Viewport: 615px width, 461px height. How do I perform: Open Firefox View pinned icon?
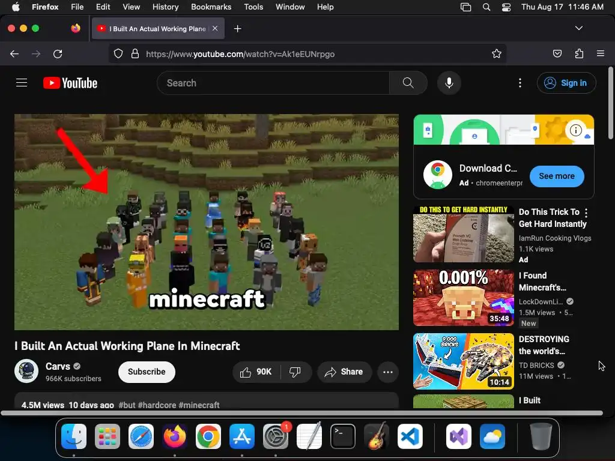[76, 28]
